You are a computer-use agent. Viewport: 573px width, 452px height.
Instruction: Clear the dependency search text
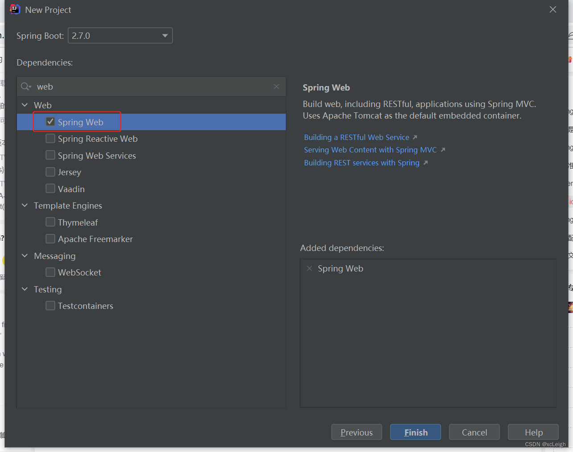[x=276, y=86]
